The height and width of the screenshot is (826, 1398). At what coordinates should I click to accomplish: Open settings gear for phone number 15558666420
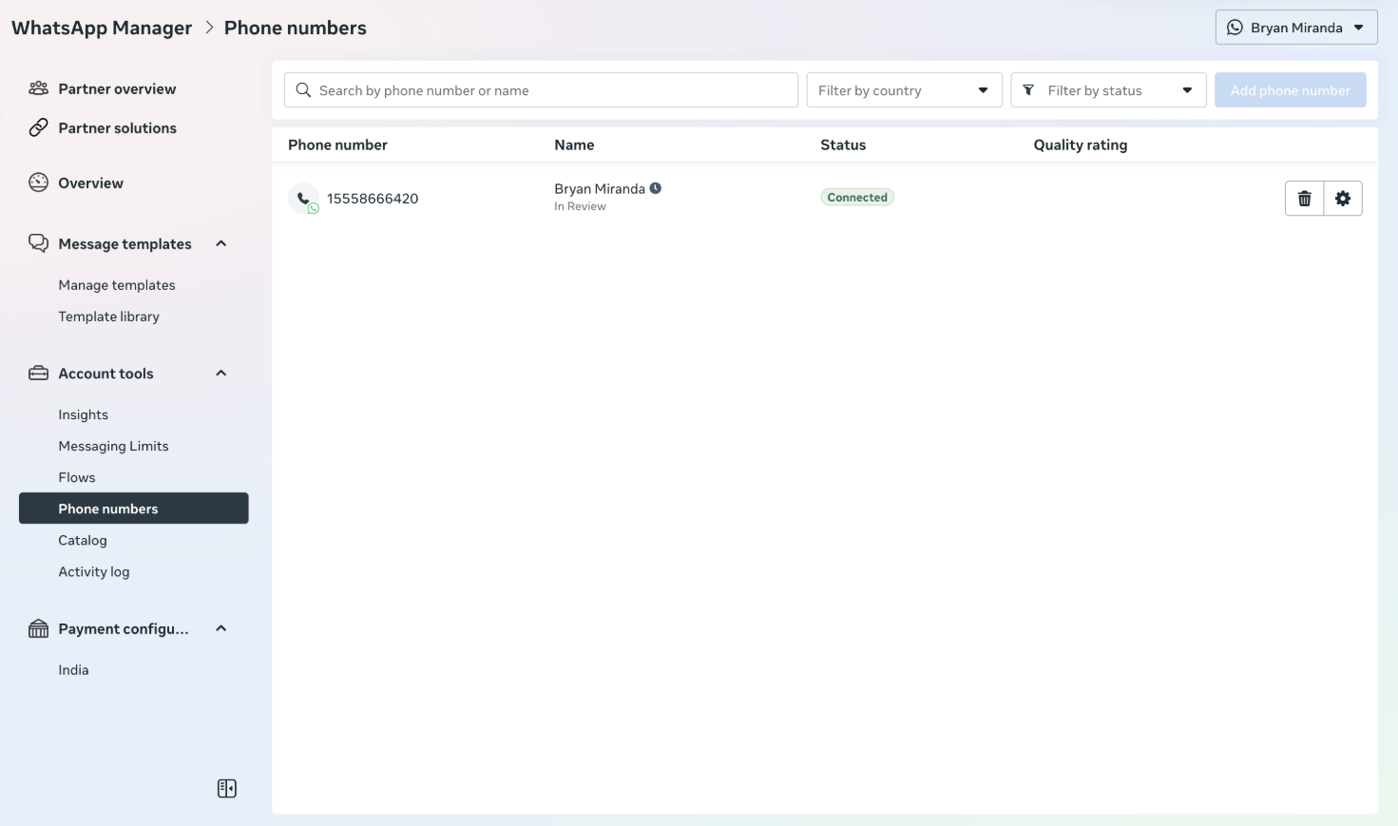(x=1342, y=199)
